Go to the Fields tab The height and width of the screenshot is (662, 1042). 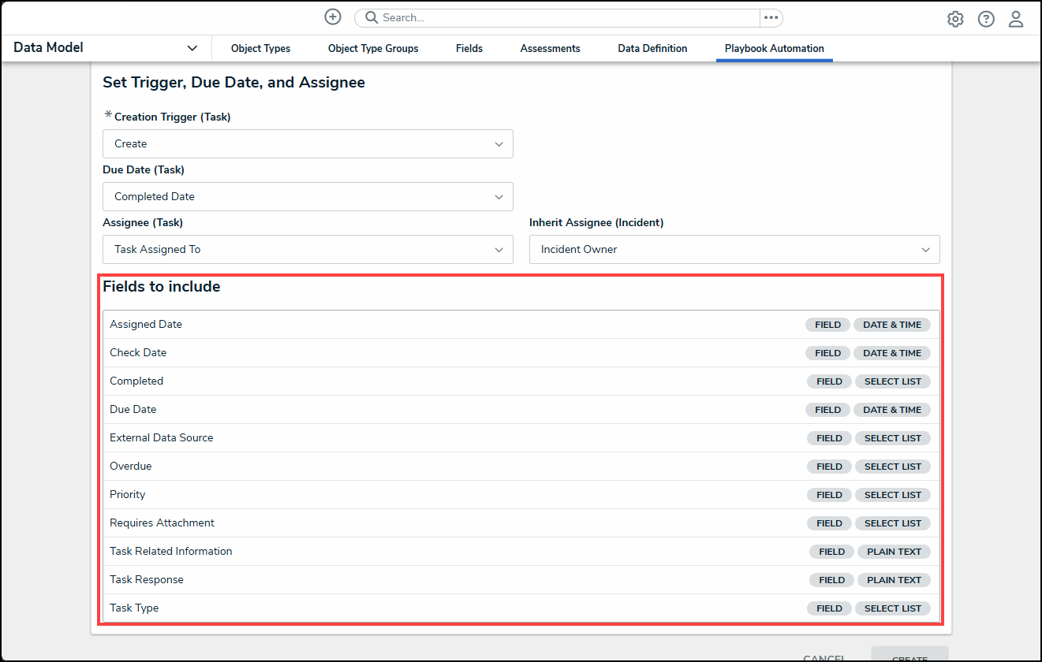469,48
